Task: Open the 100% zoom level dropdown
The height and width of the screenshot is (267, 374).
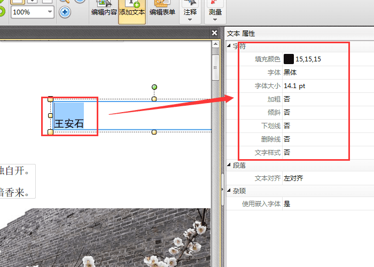Action: pos(50,12)
